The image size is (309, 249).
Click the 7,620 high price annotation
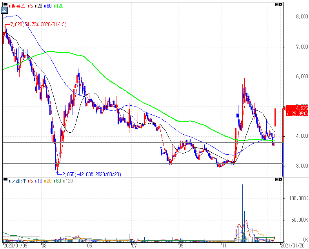click(x=38, y=24)
